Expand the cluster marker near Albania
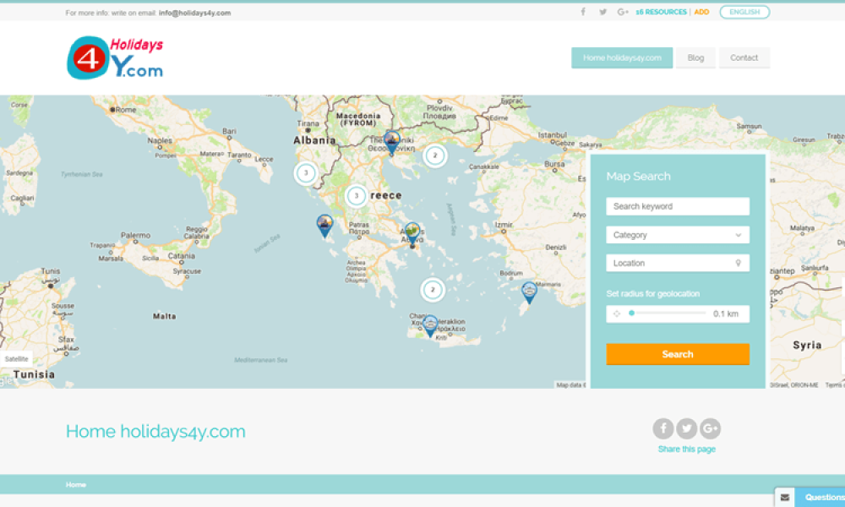 (x=306, y=173)
